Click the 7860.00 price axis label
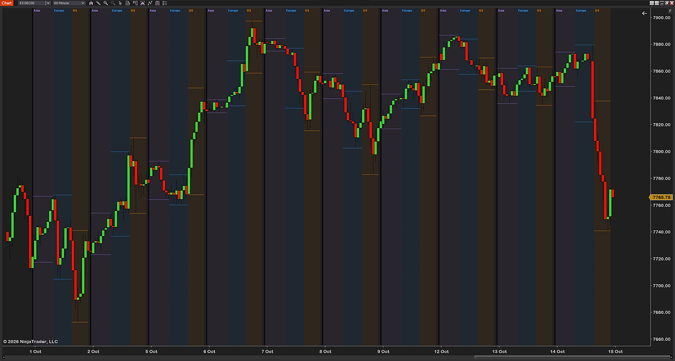675x361 pixels. 662,71
